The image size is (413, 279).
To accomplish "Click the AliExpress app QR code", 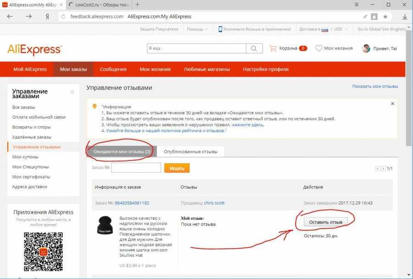I will point(43,251).
